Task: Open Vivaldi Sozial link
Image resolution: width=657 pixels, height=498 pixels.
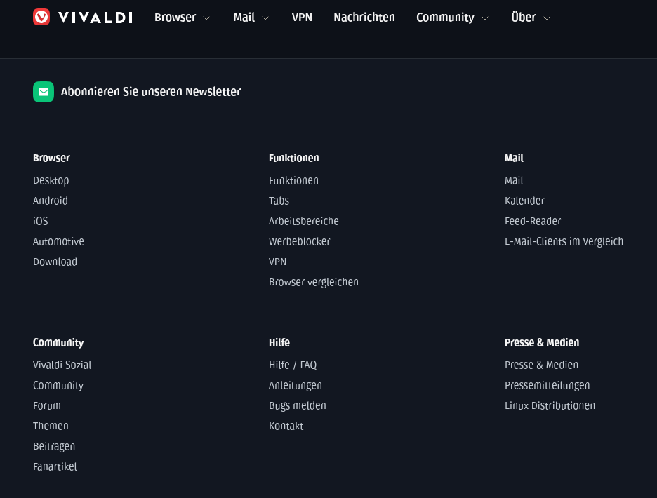Action: pos(62,365)
